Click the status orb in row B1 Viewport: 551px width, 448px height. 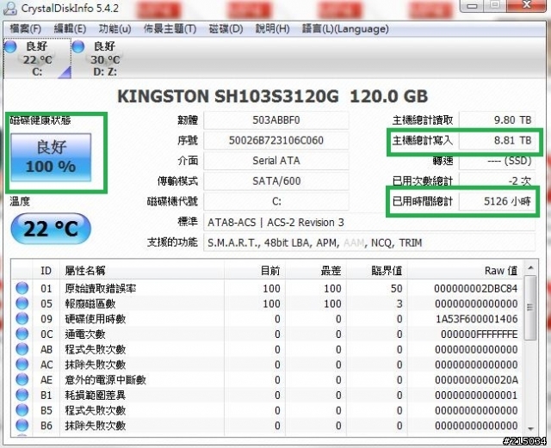pyautogui.click(x=22, y=395)
